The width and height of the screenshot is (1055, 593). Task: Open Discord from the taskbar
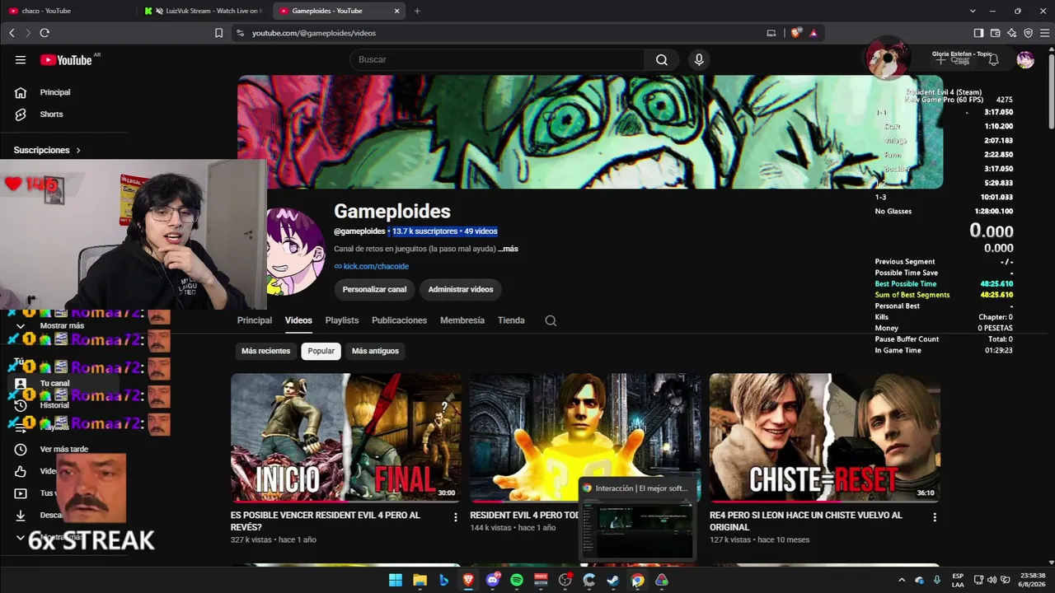(493, 580)
